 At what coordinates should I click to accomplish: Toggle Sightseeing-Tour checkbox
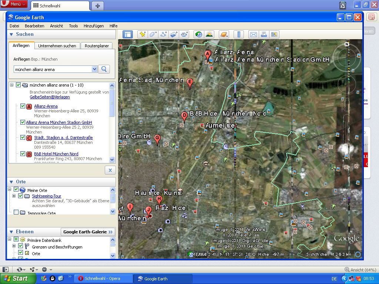21,196
